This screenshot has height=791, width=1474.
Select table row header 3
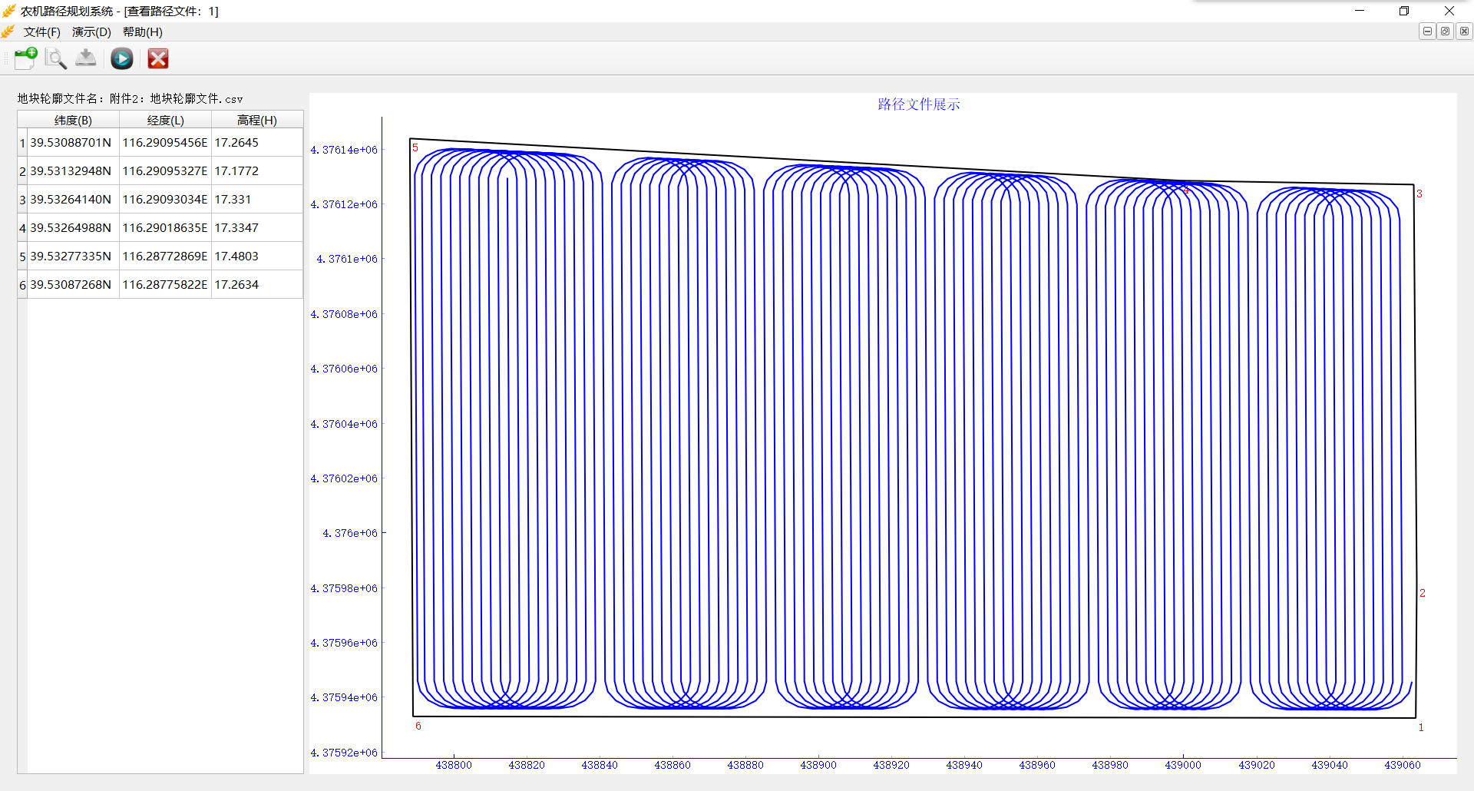(x=22, y=200)
